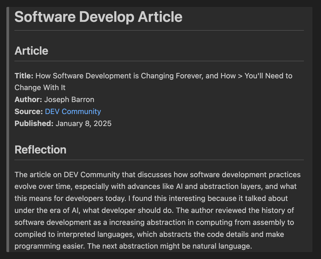Open the DEV Community source link

(x=73, y=111)
